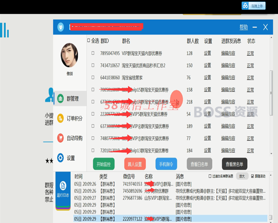278x223 pixels.
Task: Click the scroll down arrow of group list
Action: [x=271, y=153]
